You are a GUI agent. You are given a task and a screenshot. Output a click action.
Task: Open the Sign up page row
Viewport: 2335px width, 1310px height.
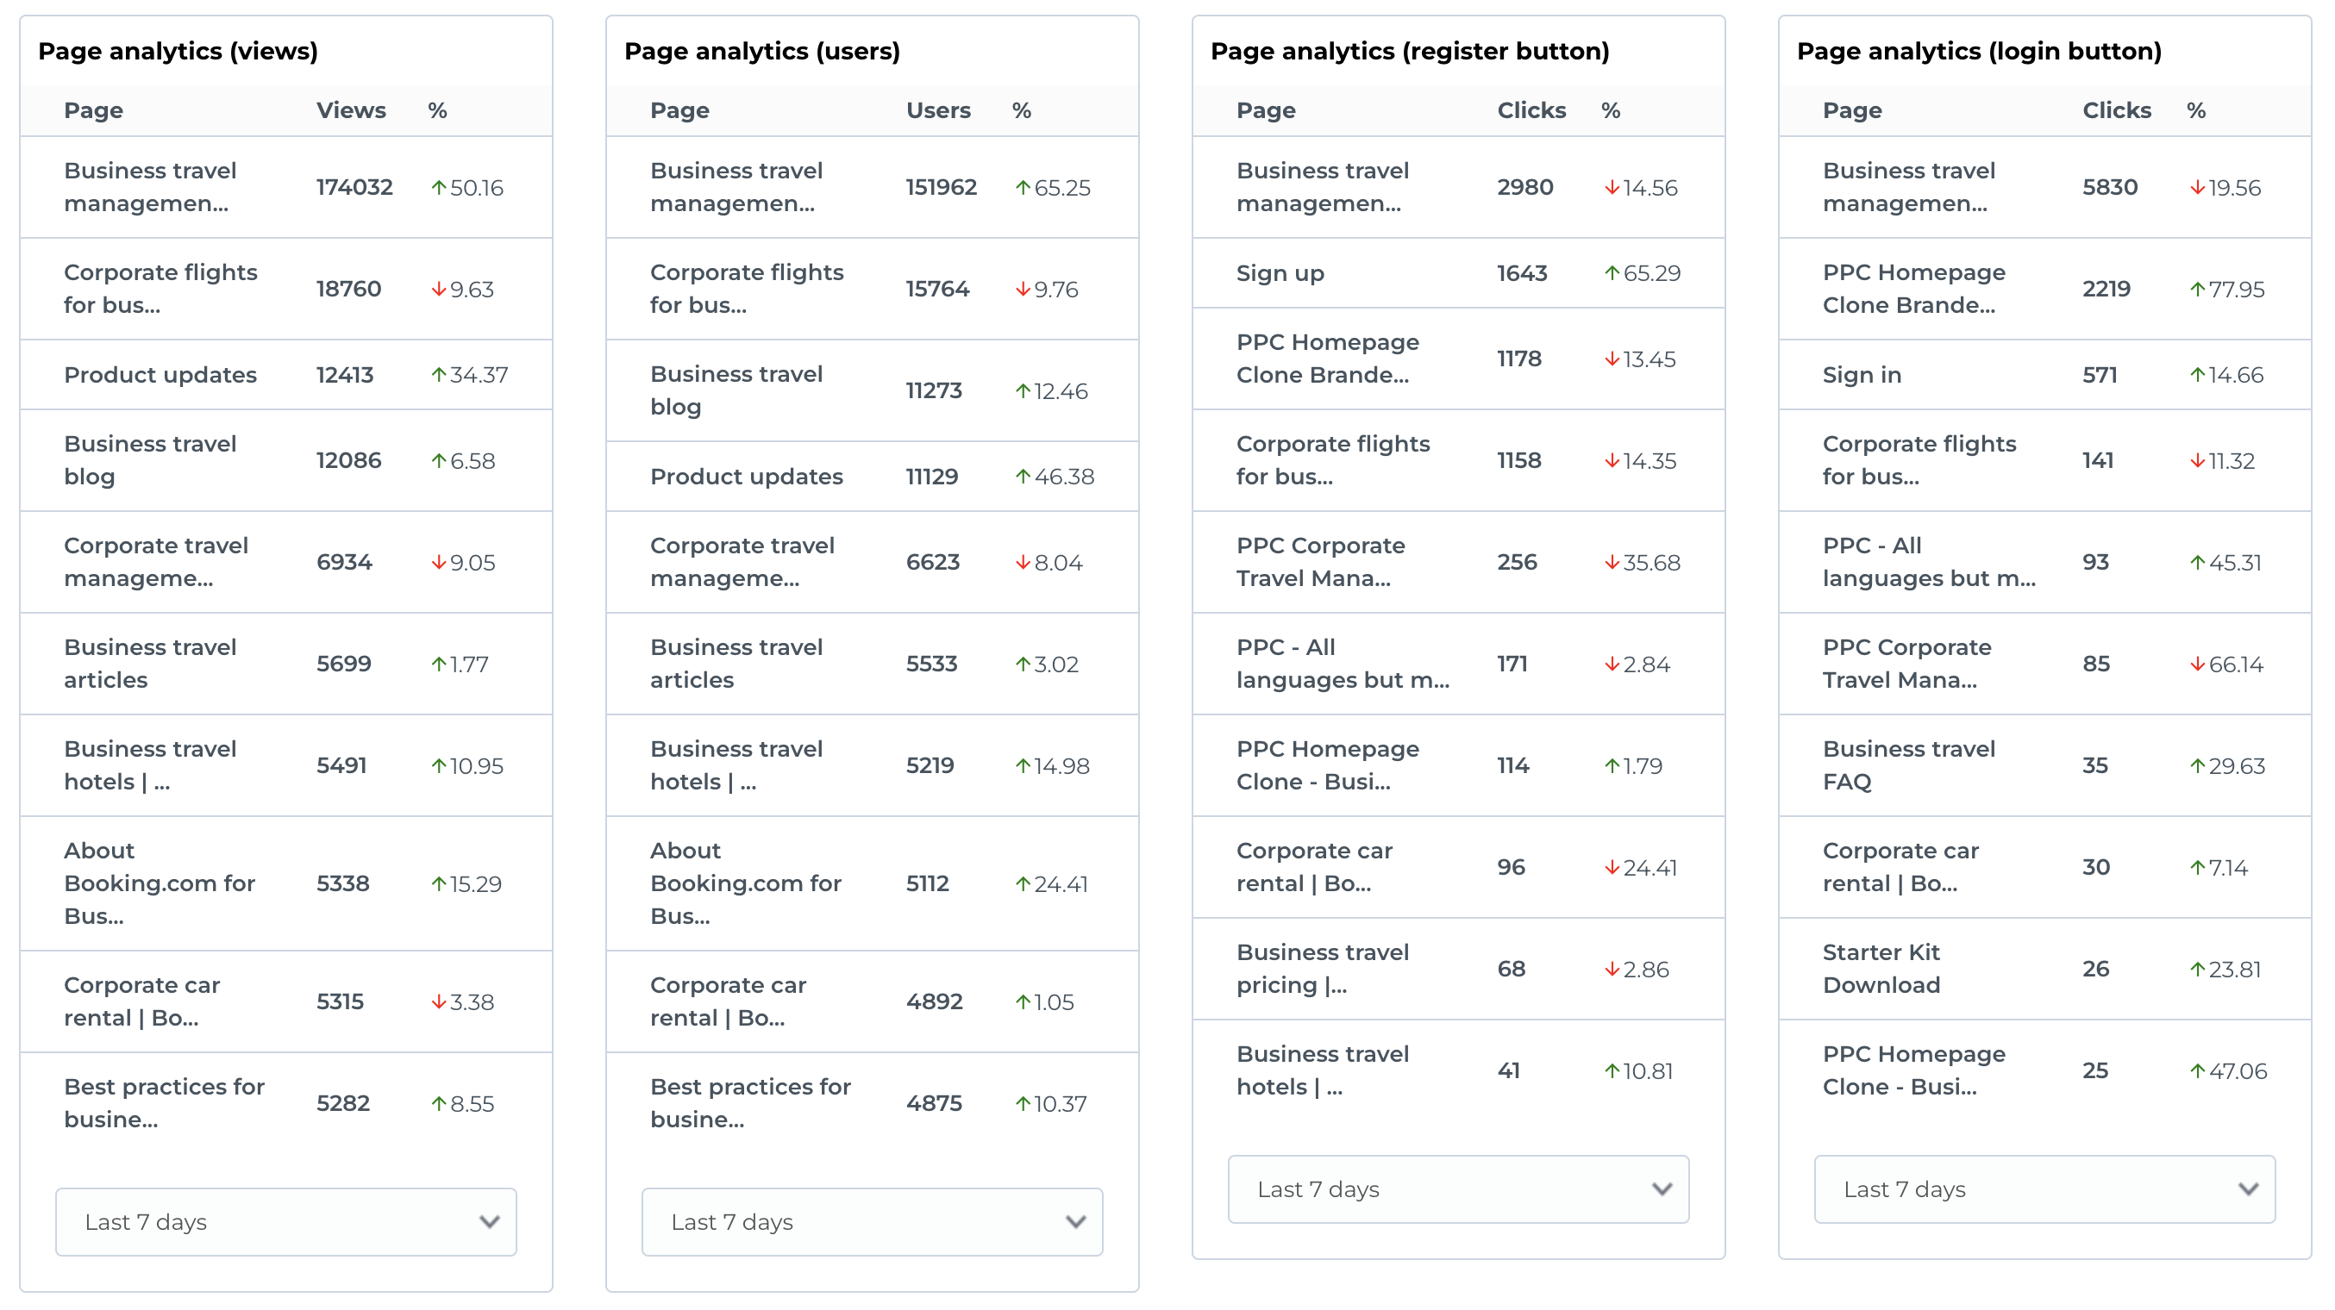(1280, 272)
